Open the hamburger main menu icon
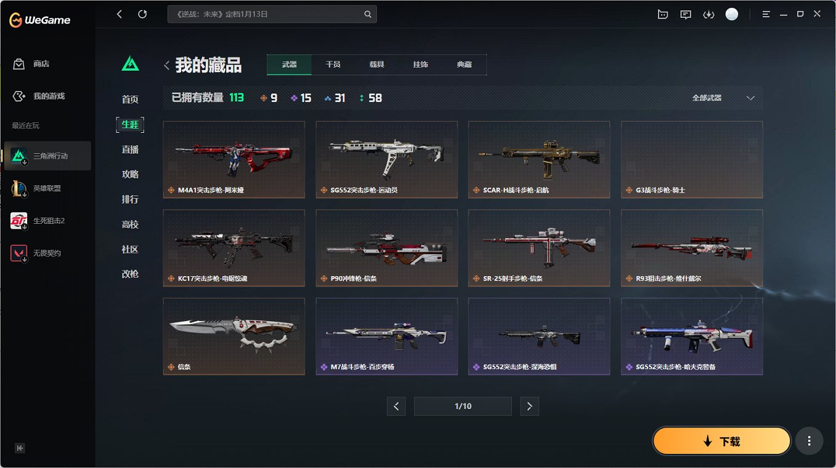Screen dimensions: 836x468 766,14
